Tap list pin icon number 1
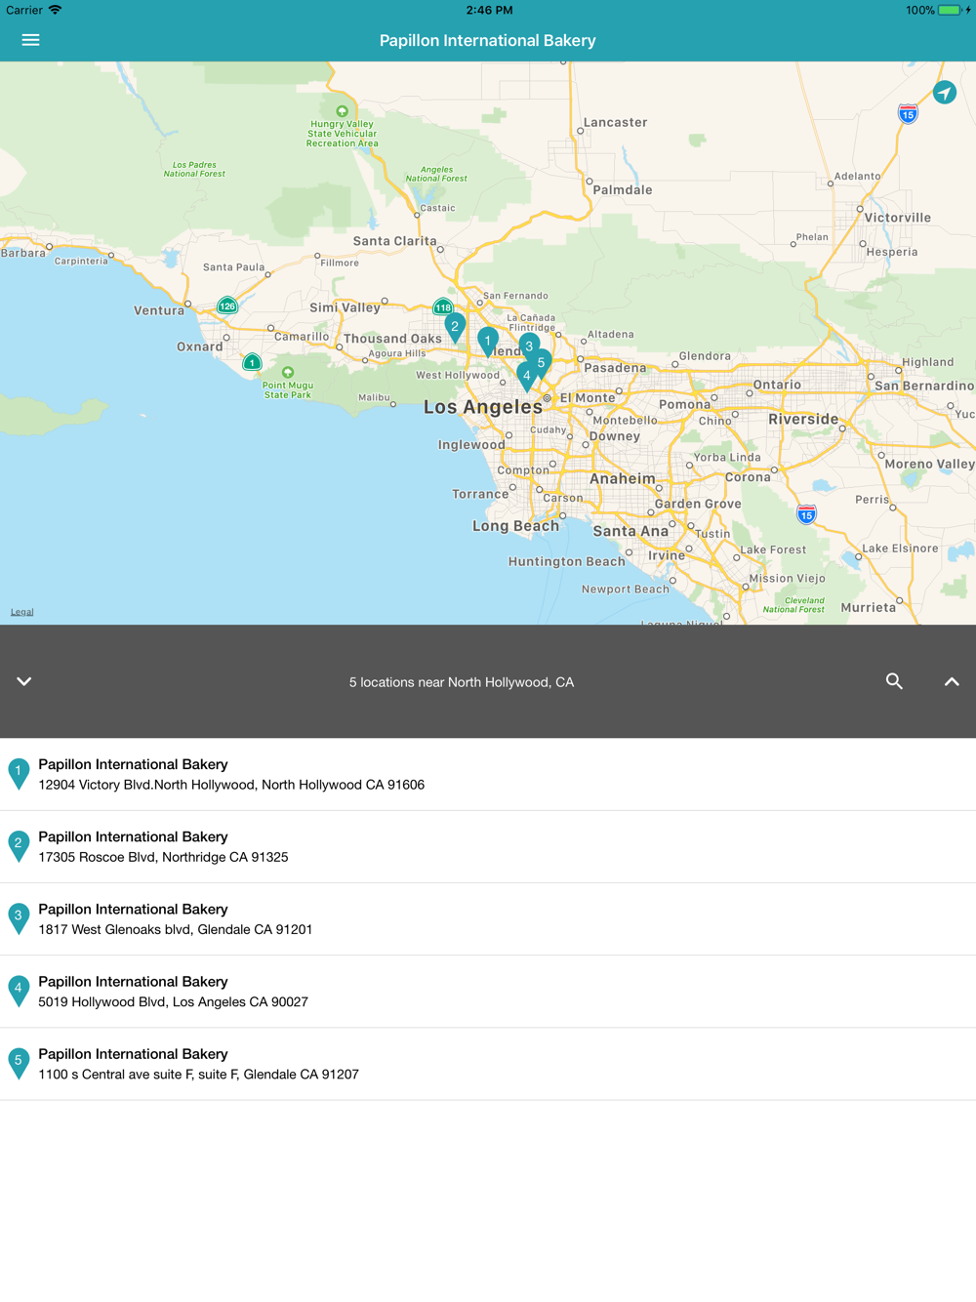 pos(19,774)
